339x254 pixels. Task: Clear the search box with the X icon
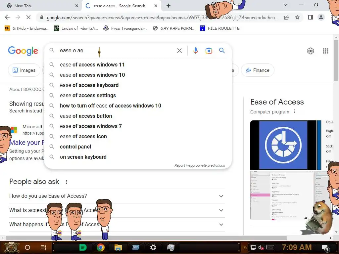click(x=179, y=51)
